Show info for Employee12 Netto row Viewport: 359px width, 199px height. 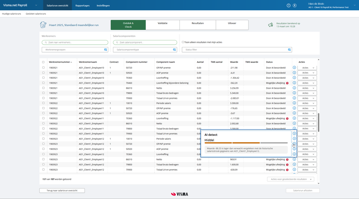294,159
